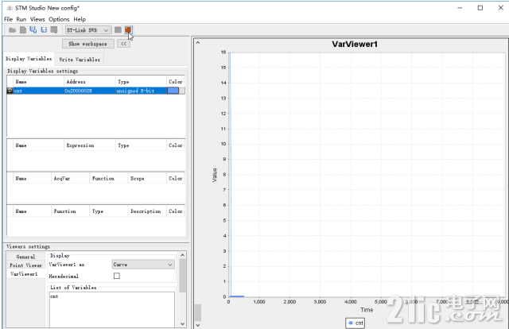Click the Save As toolbar icon
The image size is (509, 329).
54,30
